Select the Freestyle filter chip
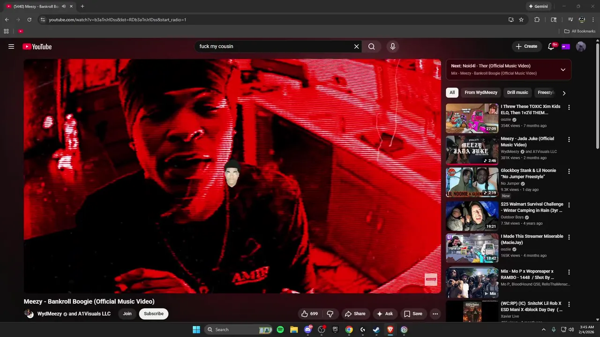The image size is (600, 337). (x=545, y=93)
